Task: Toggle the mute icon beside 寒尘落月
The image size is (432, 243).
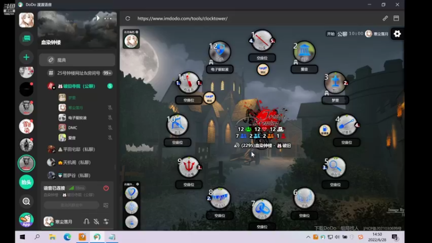Action: (x=110, y=107)
